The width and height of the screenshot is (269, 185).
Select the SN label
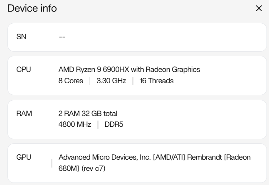pos(21,37)
